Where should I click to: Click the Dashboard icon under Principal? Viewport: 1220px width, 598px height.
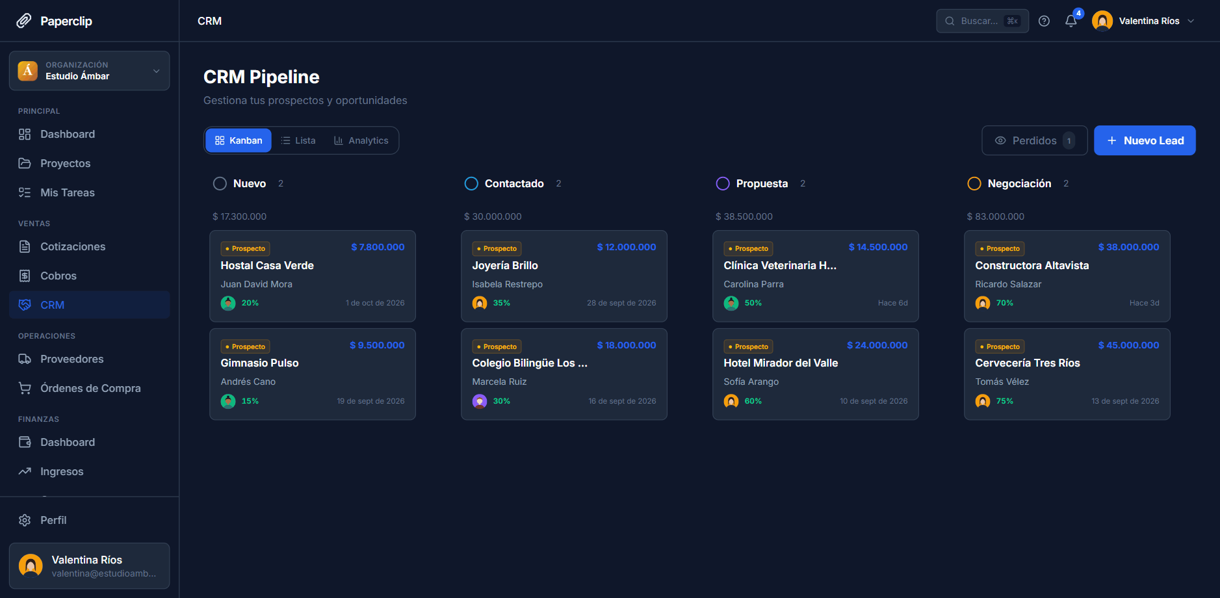(x=25, y=134)
